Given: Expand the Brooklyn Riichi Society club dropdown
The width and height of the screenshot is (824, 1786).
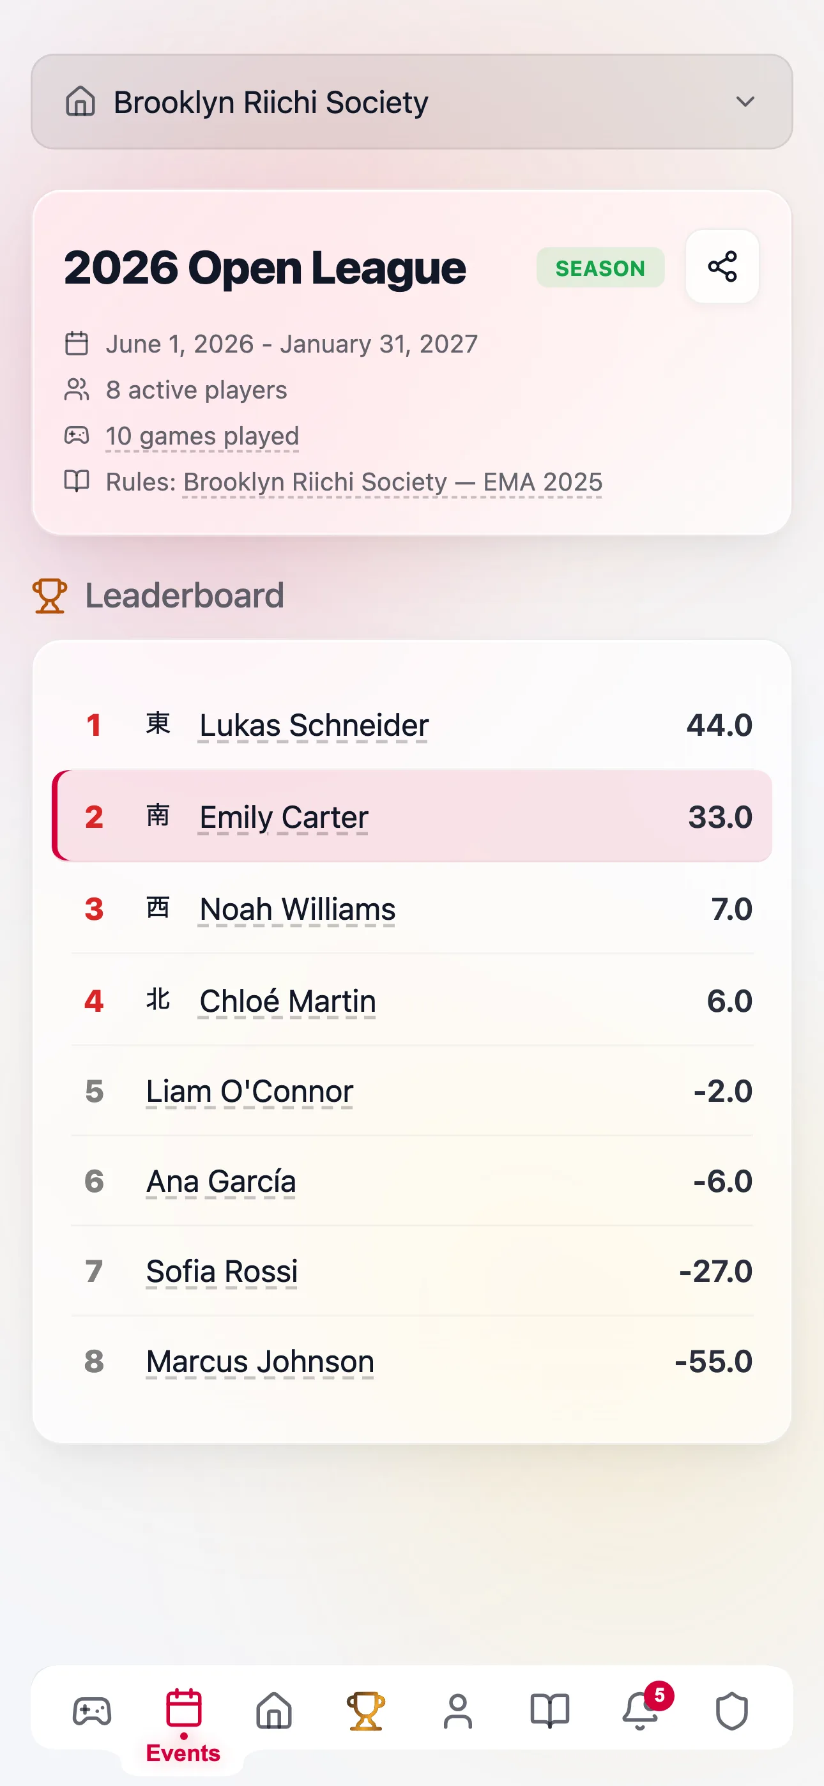Looking at the screenshot, I should [x=412, y=102].
